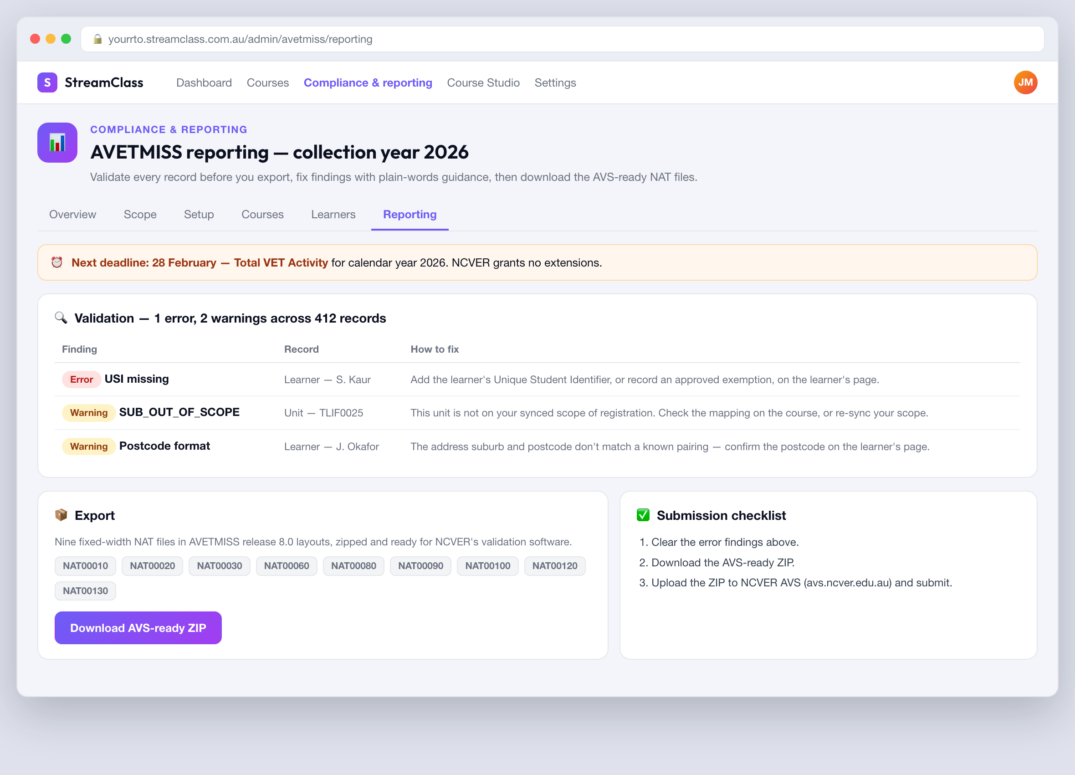Open the Learners tab
This screenshot has height=775, width=1075.
pos(333,214)
